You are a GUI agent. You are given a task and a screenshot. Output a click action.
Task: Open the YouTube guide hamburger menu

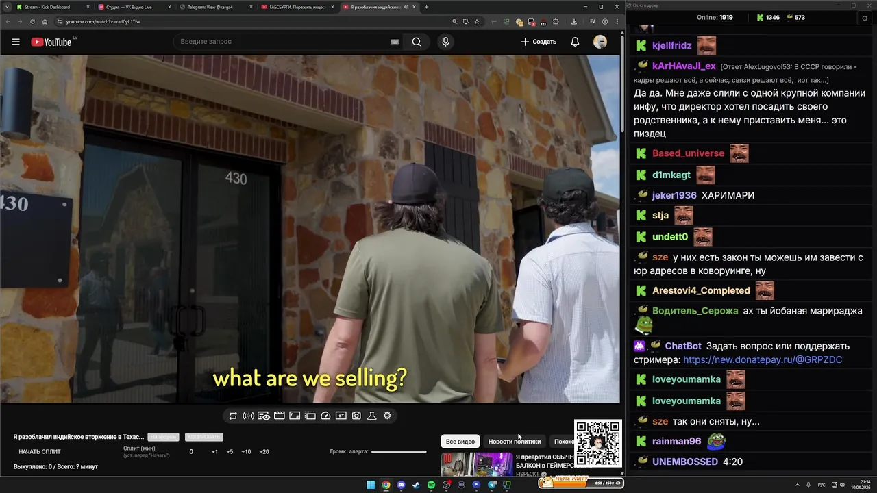pyautogui.click(x=16, y=42)
